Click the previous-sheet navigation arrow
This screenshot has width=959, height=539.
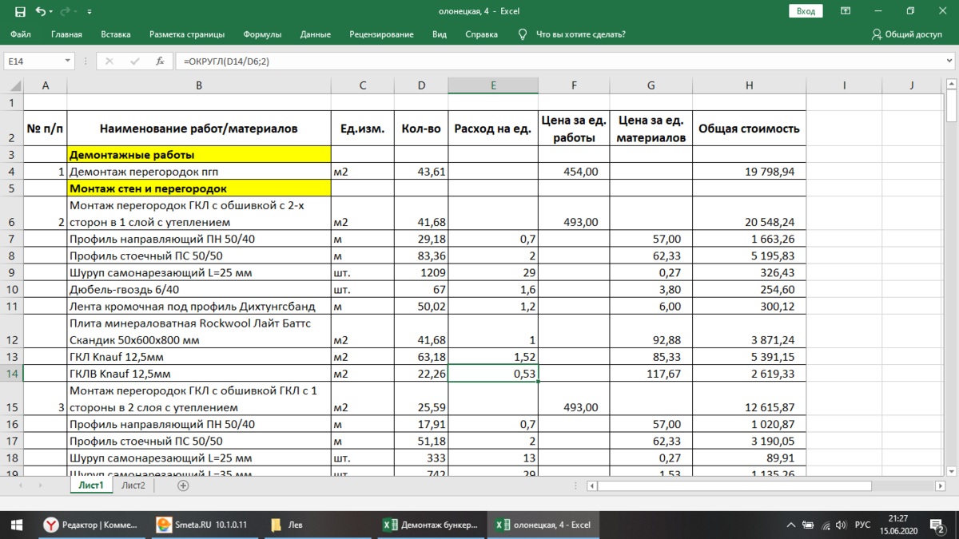coord(19,485)
